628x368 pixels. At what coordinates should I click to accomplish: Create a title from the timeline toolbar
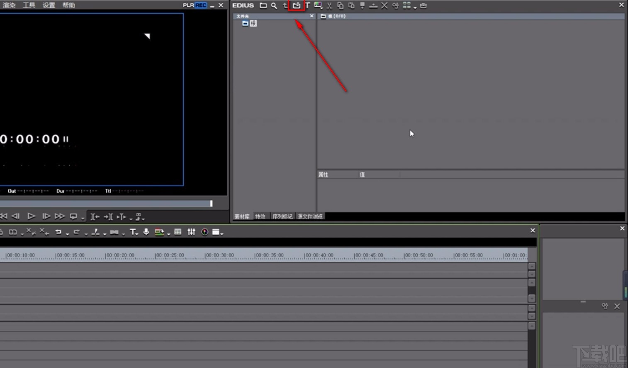point(133,232)
